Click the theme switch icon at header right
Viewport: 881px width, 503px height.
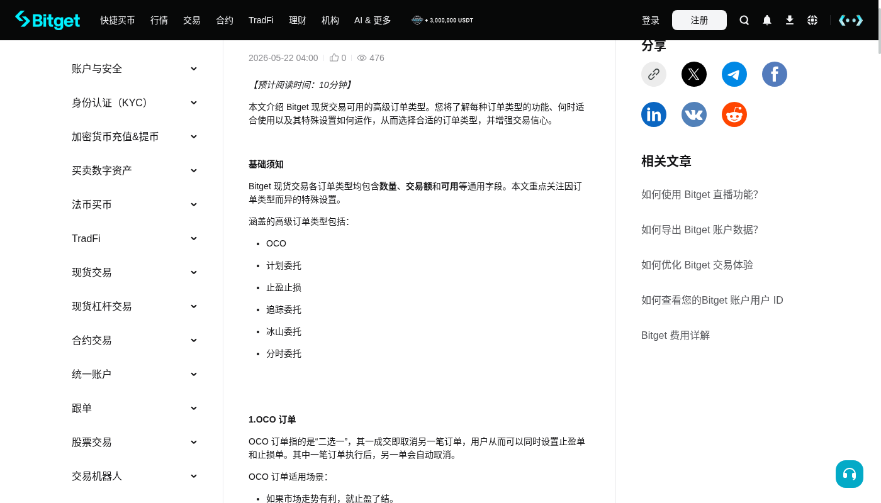[x=850, y=20]
